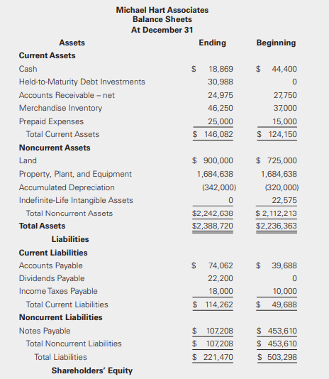This screenshot has height=379, width=329.
Task: Click the ending Cash value 18,869
Action: (x=221, y=69)
